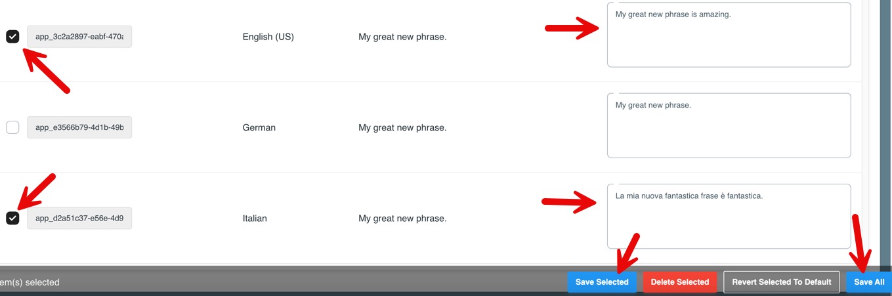
Task: Click the app_3c2a2897 ID field
Action: (79, 37)
